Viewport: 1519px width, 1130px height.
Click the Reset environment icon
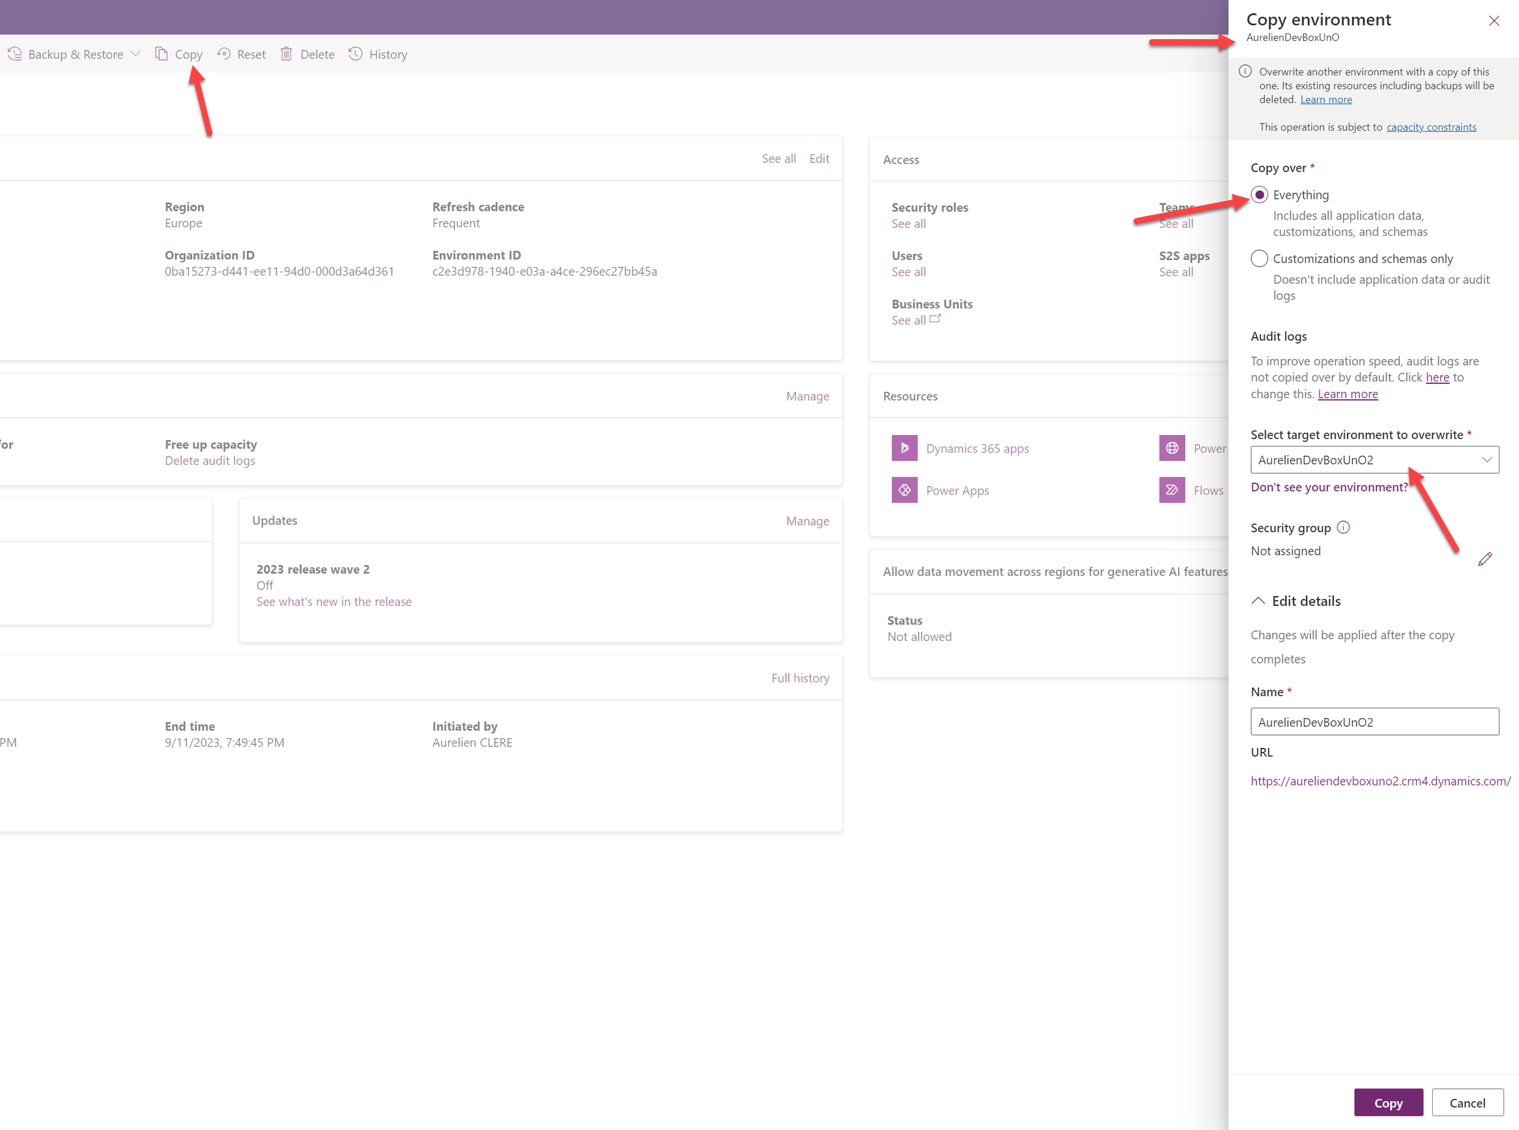coord(224,54)
